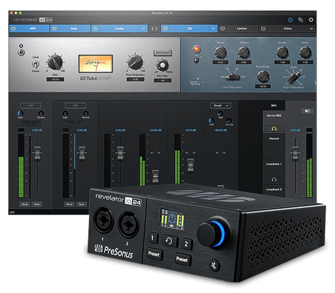Click the scenes/copy icon beside the gear

click(300, 20)
